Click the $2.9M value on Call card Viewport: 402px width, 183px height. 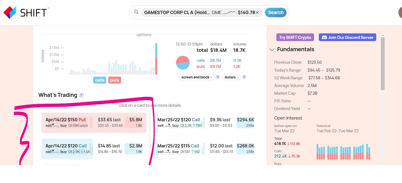[136, 146]
